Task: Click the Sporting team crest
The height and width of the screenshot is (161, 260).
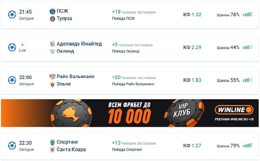Action: [52, 142]
